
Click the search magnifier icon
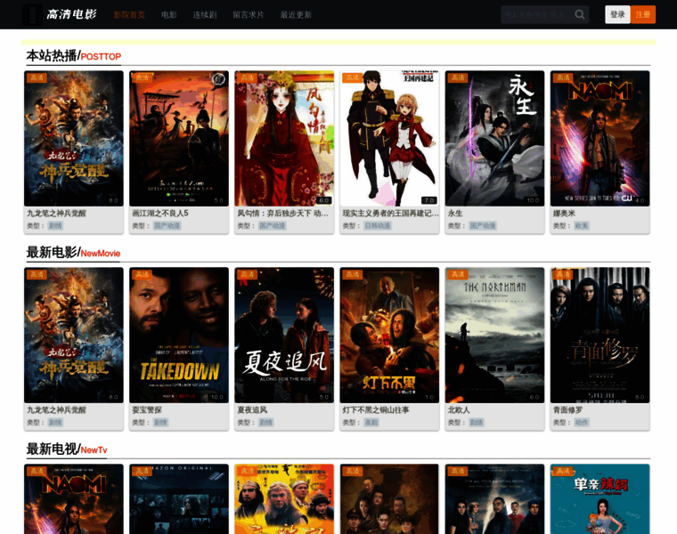(580, 14)
